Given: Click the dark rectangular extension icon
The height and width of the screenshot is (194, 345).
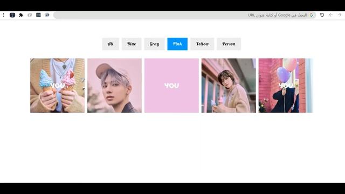Looking at the screenshot, I should (x=38, y=15).
